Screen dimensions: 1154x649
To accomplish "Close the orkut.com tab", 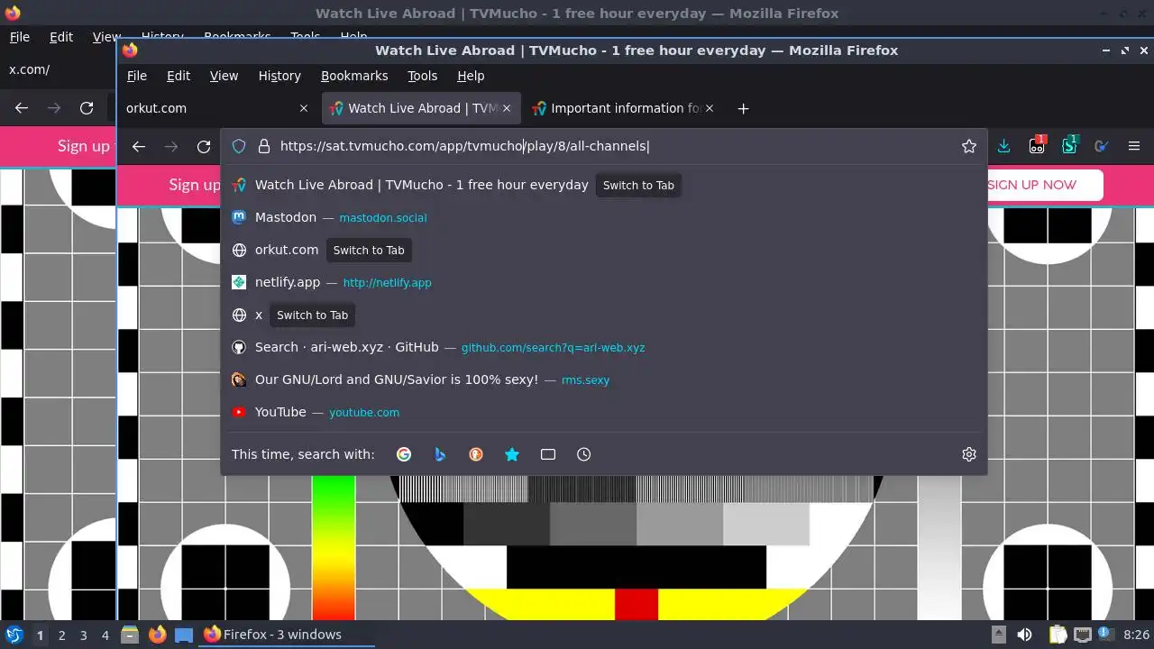I will tap(304, 108).
